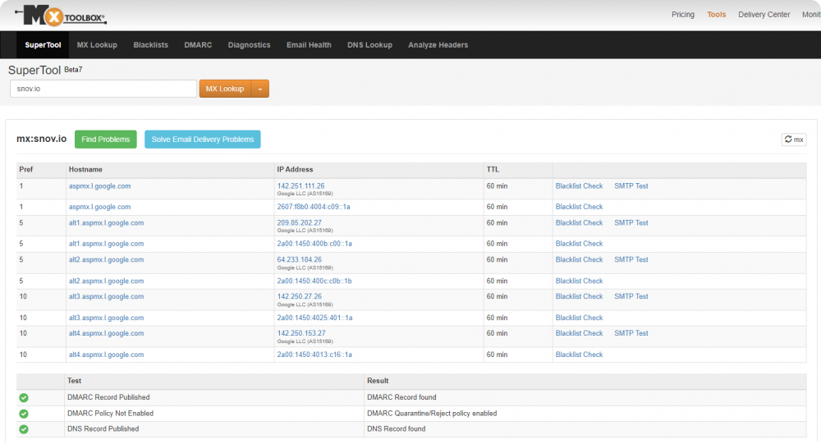
Task: Select 'DNS Record found' result text
Action: pyautogui.click(x=396, y=429)
